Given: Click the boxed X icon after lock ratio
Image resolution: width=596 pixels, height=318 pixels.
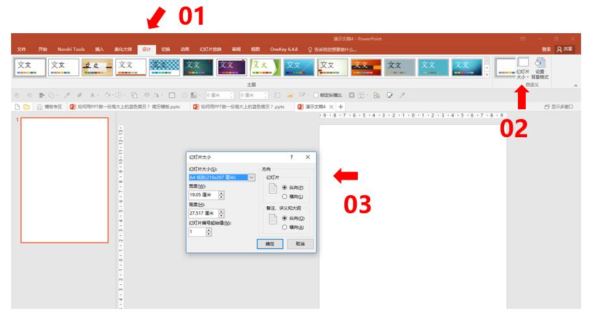Looking at the screenshot, I should (x=351, y=95).
